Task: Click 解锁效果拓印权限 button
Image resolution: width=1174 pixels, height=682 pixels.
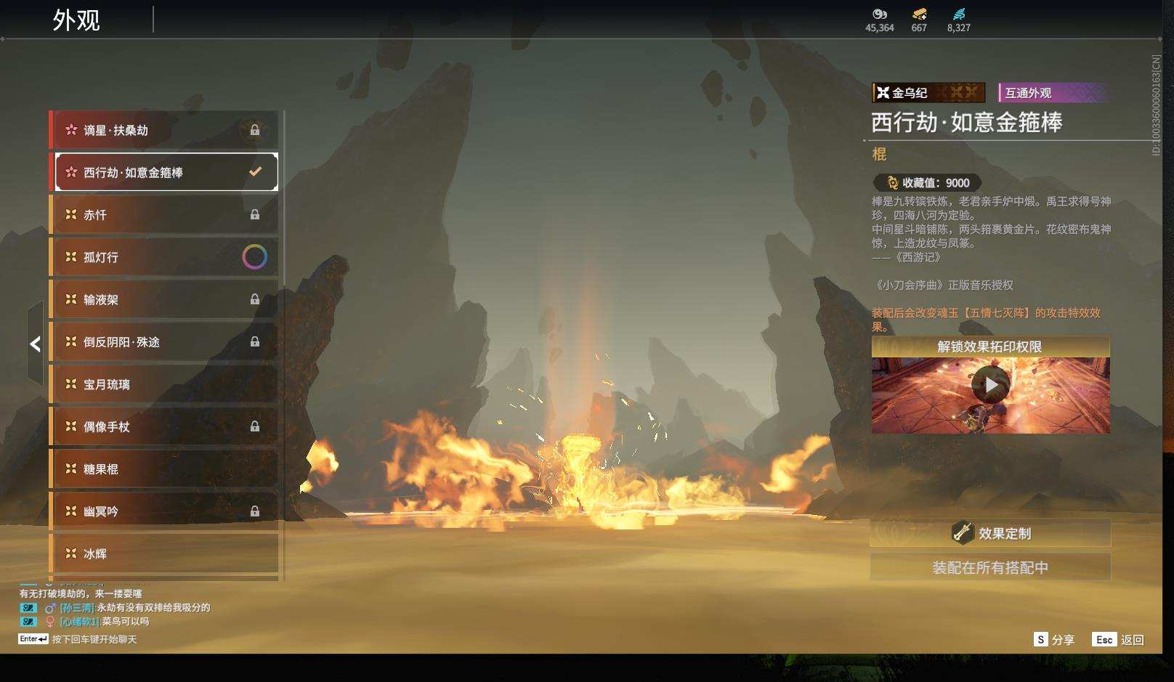Action: [991, 346]
